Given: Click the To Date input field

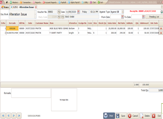Looking at the screenshot, I should (137, 17).
